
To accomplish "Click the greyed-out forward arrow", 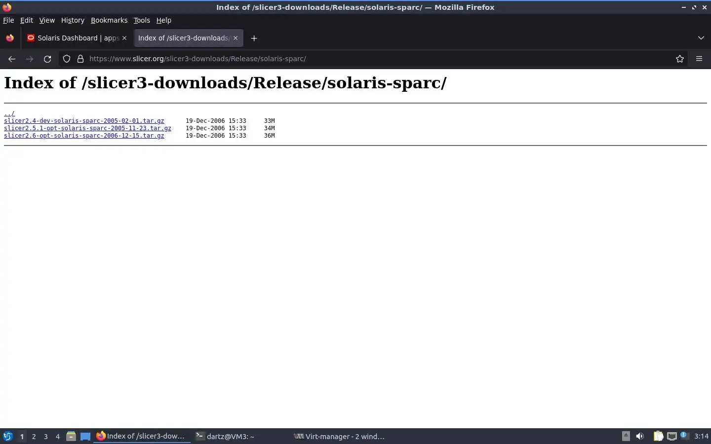I will click(x=30, y=59).
